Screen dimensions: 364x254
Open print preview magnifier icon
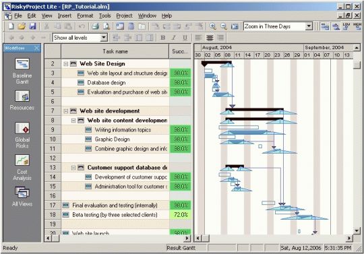pyautogui.click(x=107, y=26)
